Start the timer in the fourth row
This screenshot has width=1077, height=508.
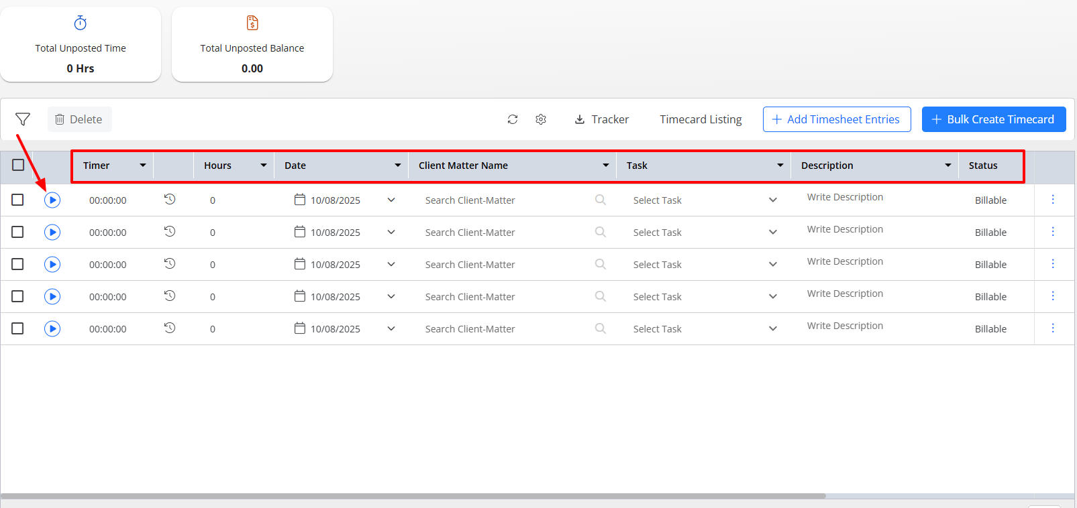pos(52,296)
